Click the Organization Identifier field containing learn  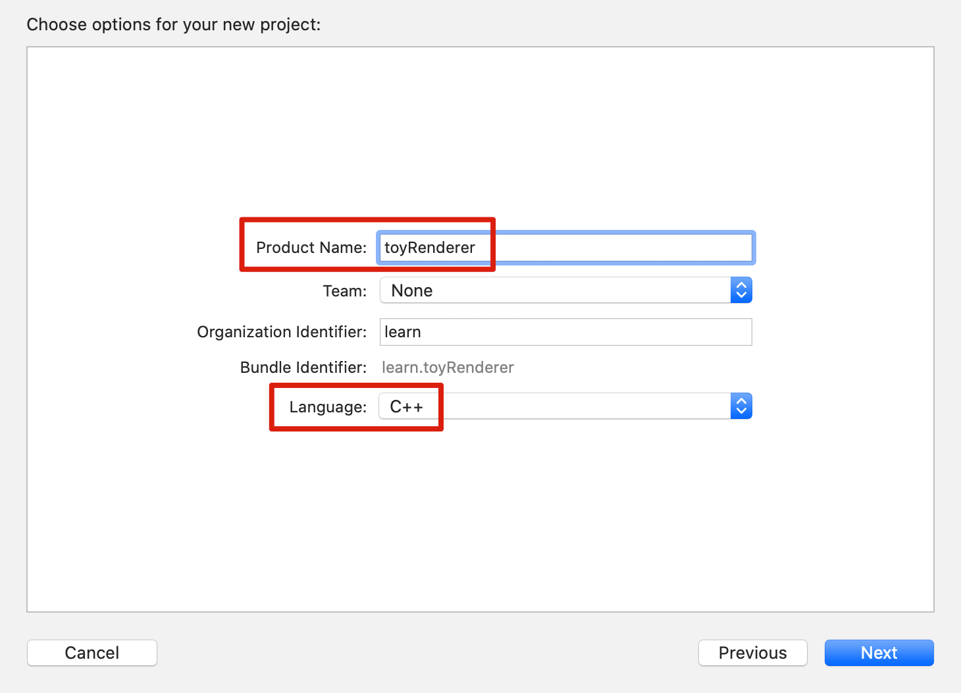pyautogui.click(x=565, y=332)
